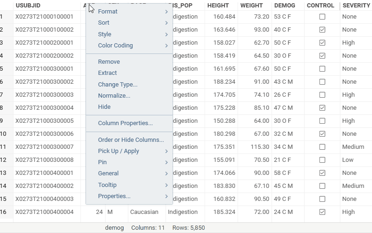372x233 pixels.
Task: Toggle CONTROL checkbox in row 1
Action: [x=322, y=17]
